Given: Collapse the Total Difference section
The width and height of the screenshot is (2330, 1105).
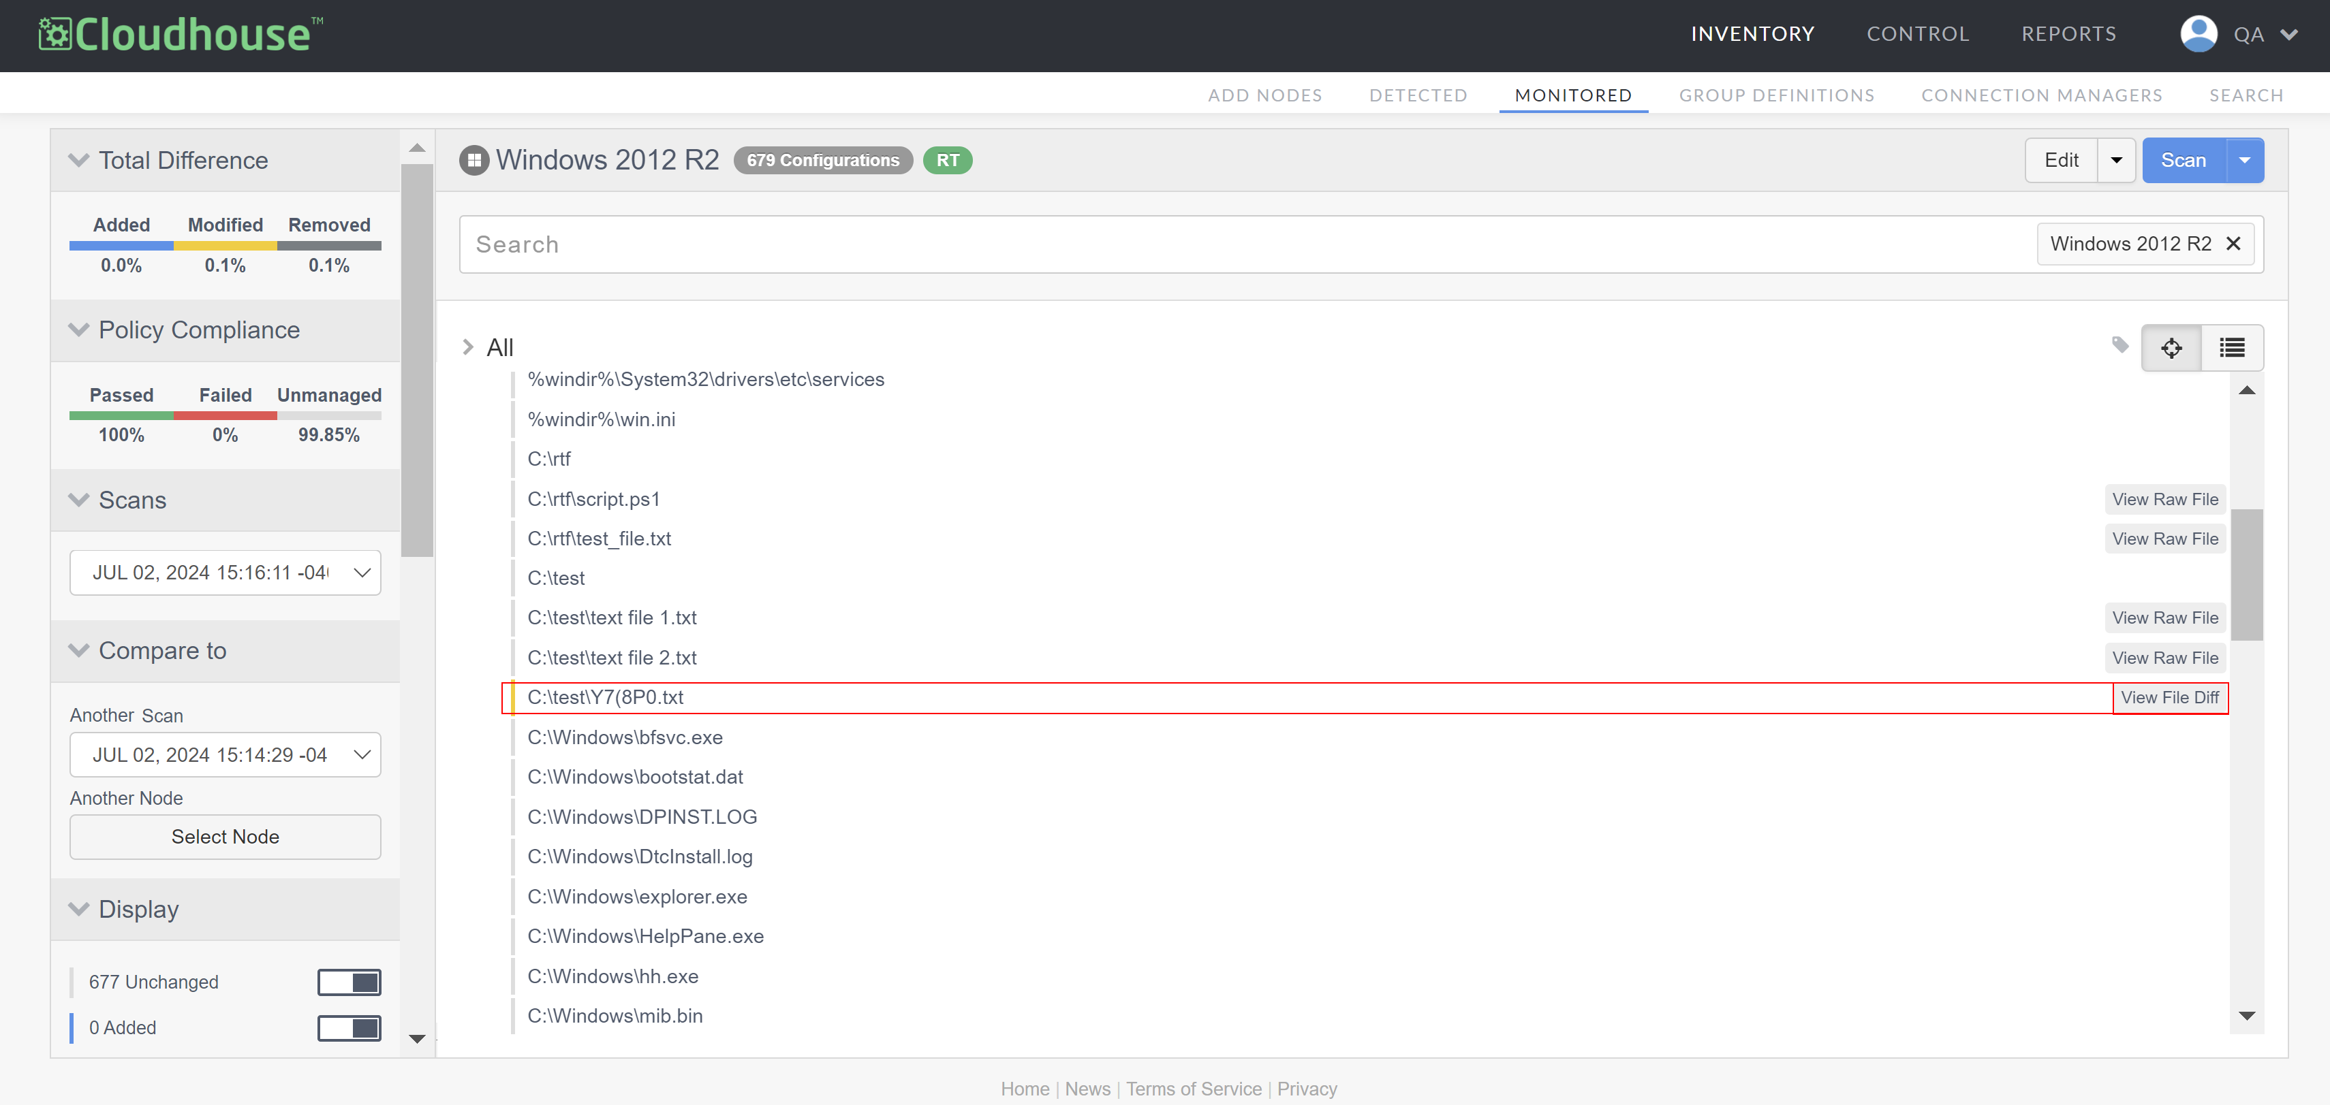Looking at the screenshot, I should [79, 160].
